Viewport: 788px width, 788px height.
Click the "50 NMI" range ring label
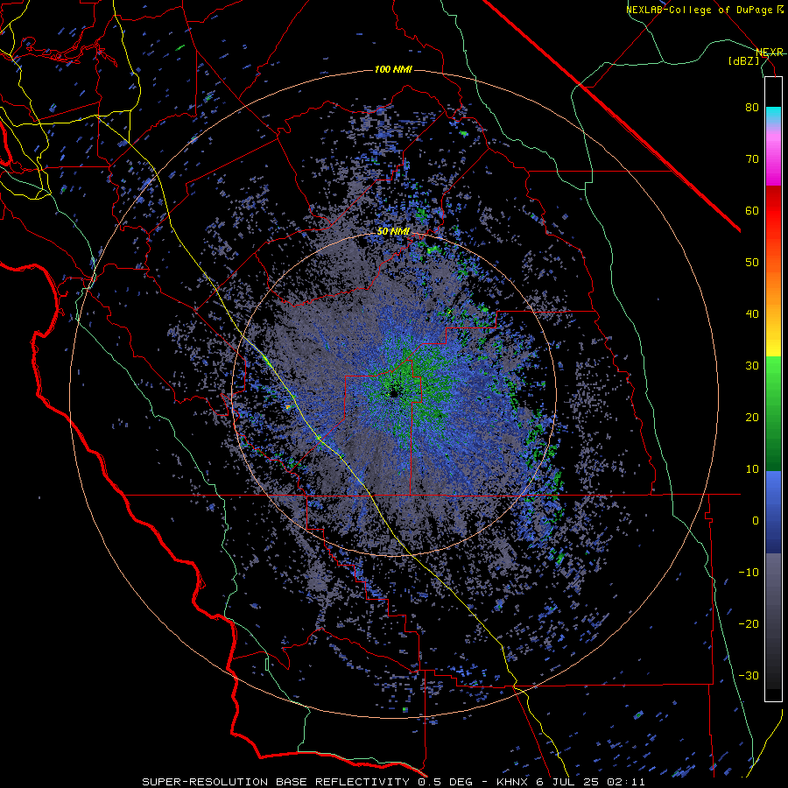(393, 231)
